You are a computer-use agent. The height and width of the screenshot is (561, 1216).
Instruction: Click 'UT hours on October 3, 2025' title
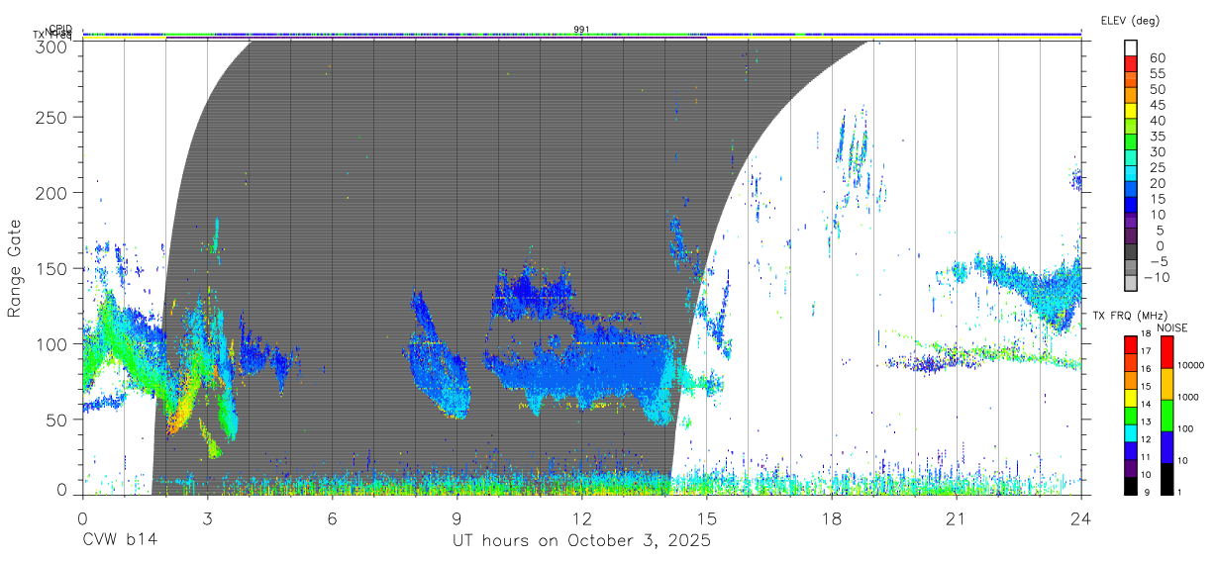[581, 540]
